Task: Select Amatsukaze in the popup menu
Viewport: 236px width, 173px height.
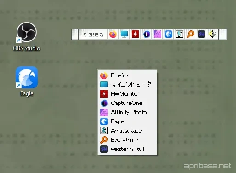Action: 127,131
